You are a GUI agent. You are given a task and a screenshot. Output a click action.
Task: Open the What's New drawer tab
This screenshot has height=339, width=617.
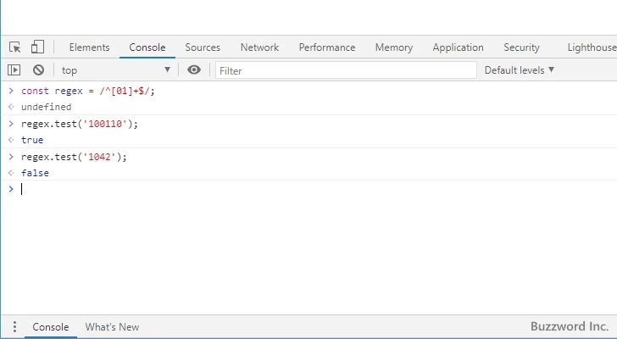coord(112,327)
